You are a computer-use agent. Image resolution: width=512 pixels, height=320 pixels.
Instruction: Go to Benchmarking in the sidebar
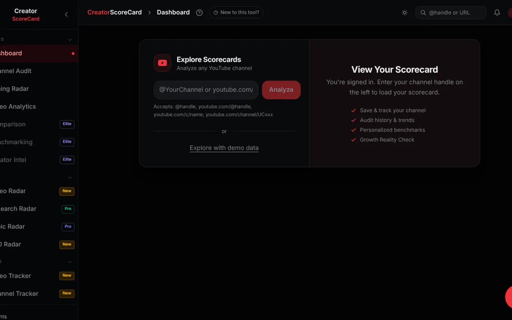pos(37,142)
